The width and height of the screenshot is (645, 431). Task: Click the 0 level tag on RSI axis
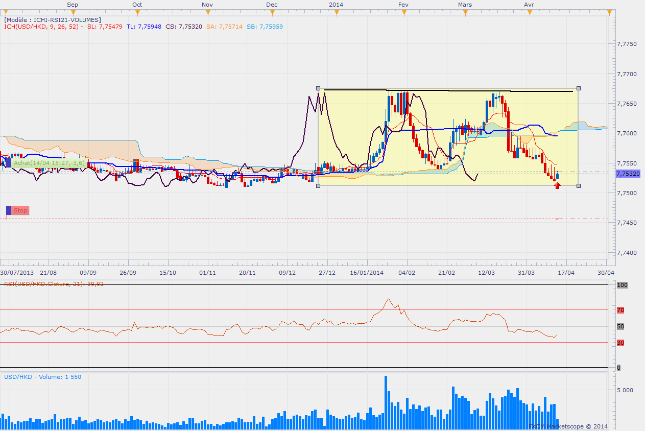(618, 368)
